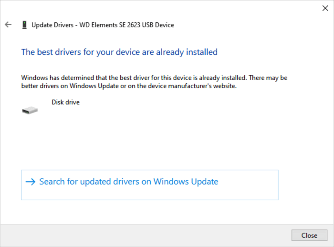Screen dimensions: 334x247
Task: Click the "best drivers already installed" blue heading
Action: [119, 52]
